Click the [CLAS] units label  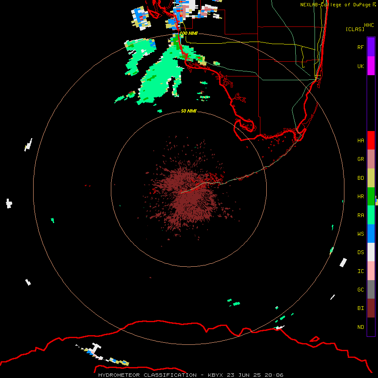(355, 29)
